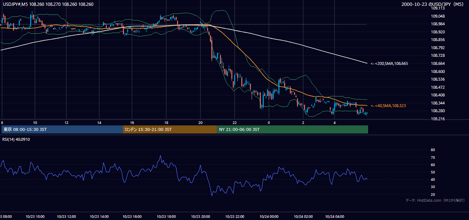The height and width of the screenshot is (220, 469).
Task: Click hour label 14 under the price chart
Action: [x=99, y=122]
